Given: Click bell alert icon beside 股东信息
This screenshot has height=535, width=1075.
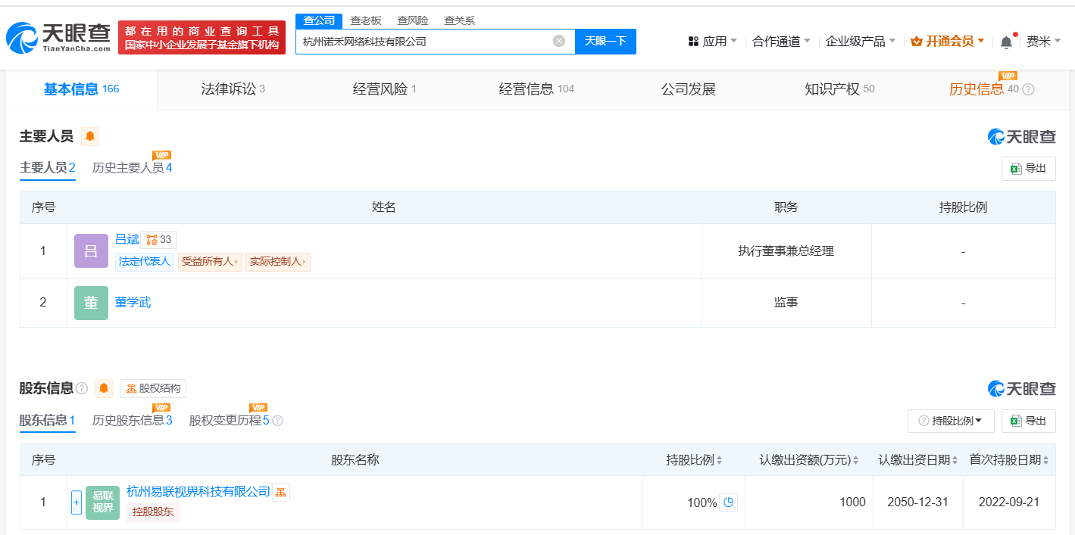Looking at the screenshot, I should tap(104, 388).
